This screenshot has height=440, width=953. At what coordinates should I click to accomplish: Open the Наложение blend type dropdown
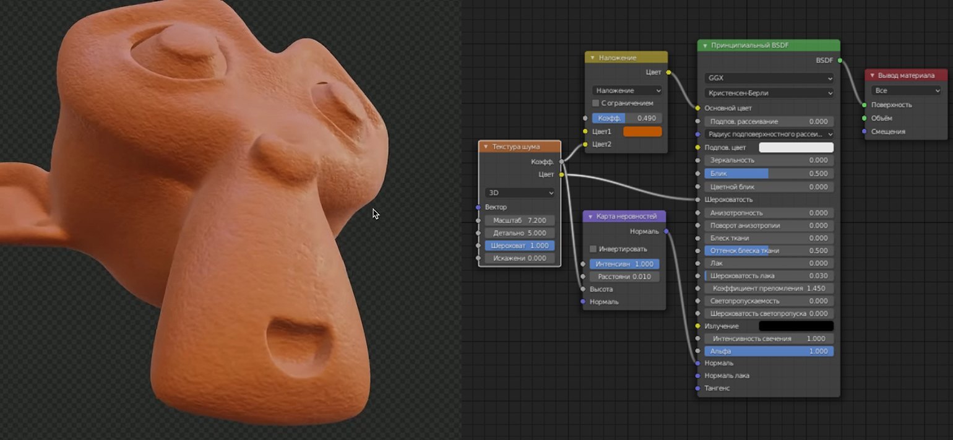627,90
